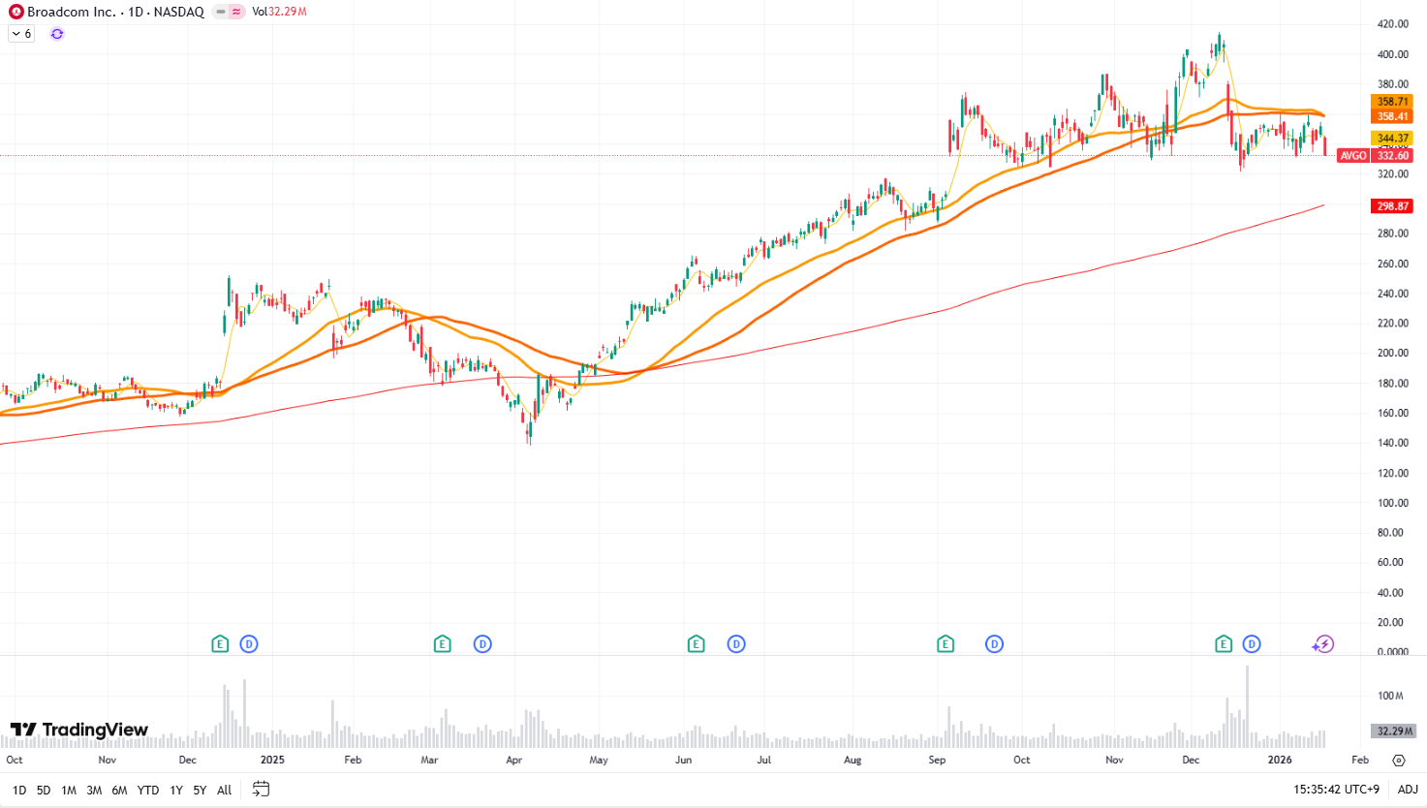Open the December 2024 dividend marker
The image size is (1427, 808).
point(249,643)
